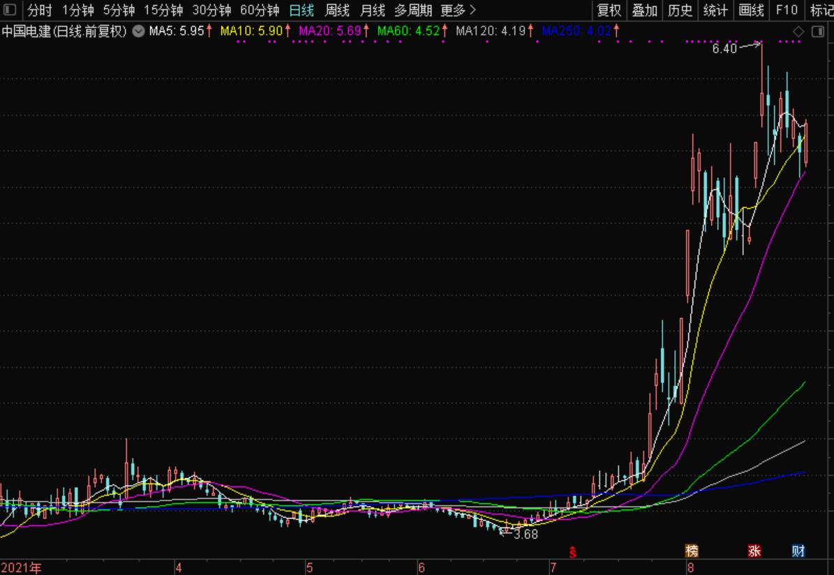Open F10 company info

787,10
